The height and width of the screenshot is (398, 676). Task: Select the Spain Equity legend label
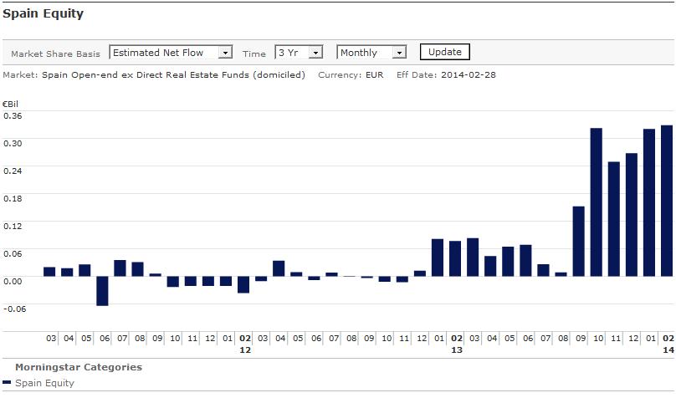click(44, 383)
